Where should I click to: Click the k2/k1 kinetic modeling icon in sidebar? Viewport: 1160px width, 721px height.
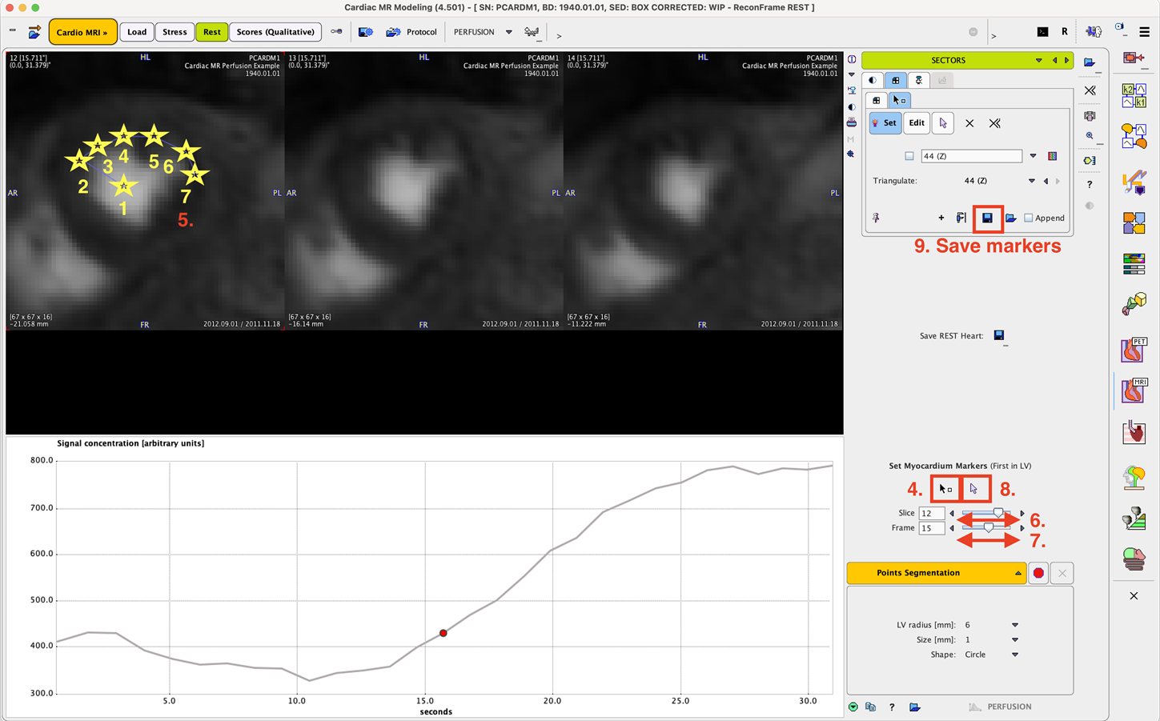[x=1134, y=95]
